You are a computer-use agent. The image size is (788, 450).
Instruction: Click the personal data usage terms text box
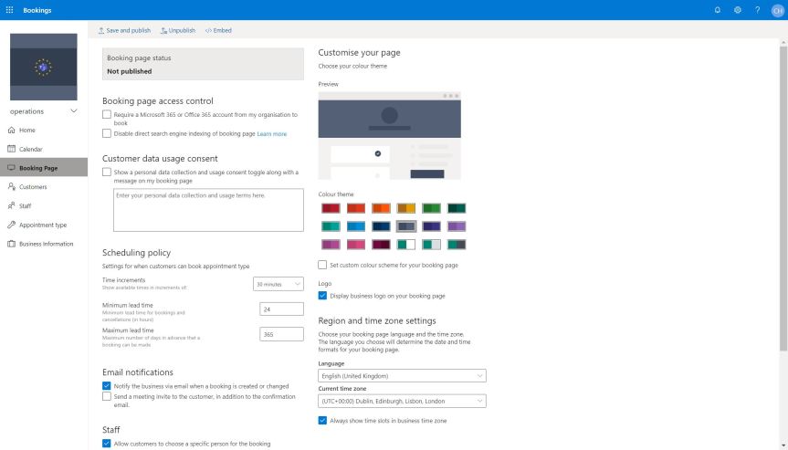tap(208, 210)
